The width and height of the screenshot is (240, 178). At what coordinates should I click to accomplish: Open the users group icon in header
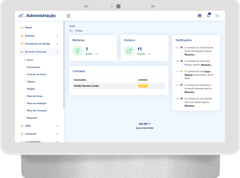pos(199,16)
